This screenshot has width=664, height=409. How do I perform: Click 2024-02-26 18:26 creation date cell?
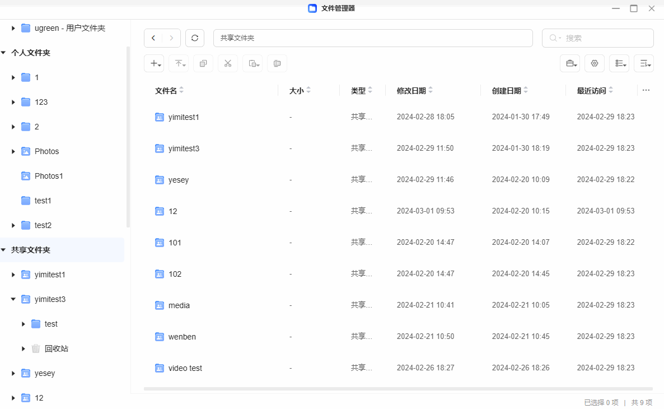click(x=521, y=368)
